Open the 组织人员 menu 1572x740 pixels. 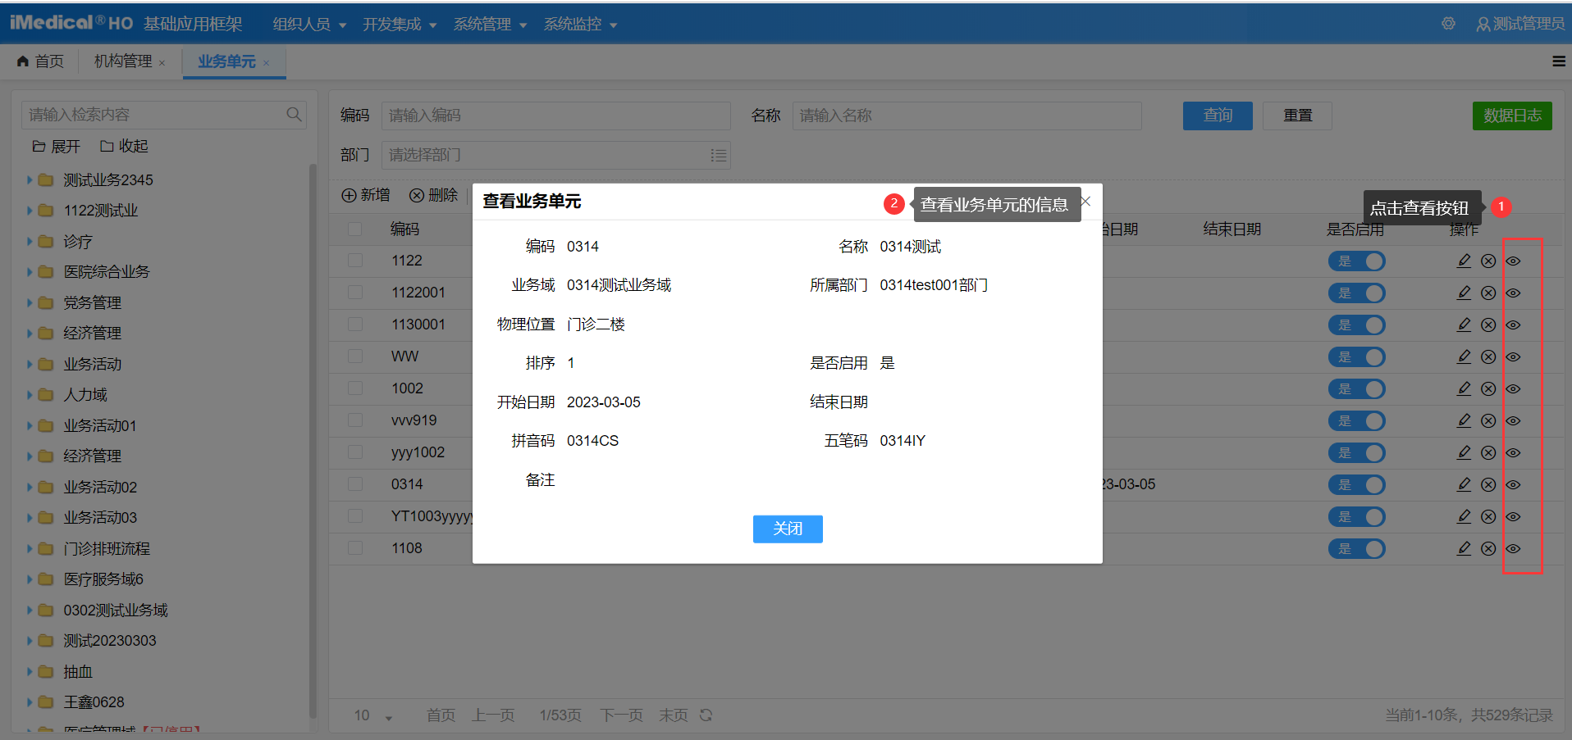coord(309,25)
